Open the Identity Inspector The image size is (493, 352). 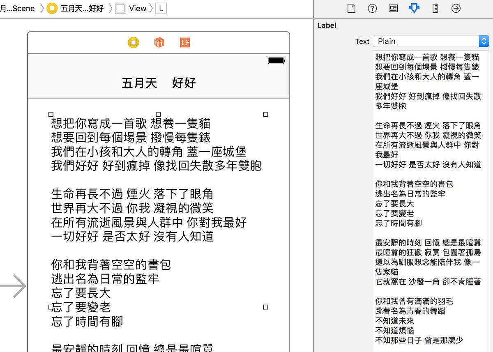click(x=393, y=8)
